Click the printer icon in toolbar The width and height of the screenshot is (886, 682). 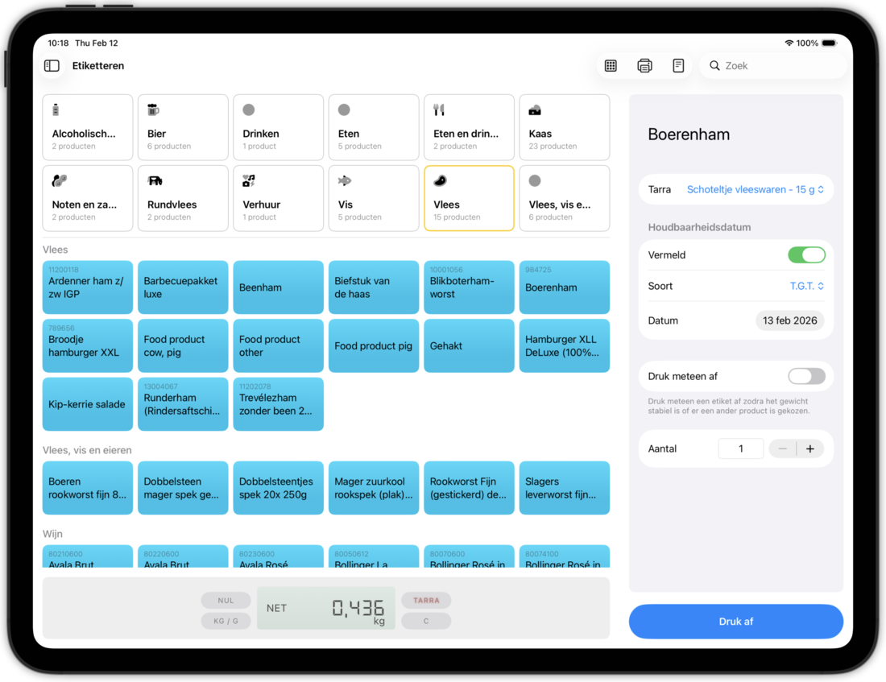tap(644, 66)
